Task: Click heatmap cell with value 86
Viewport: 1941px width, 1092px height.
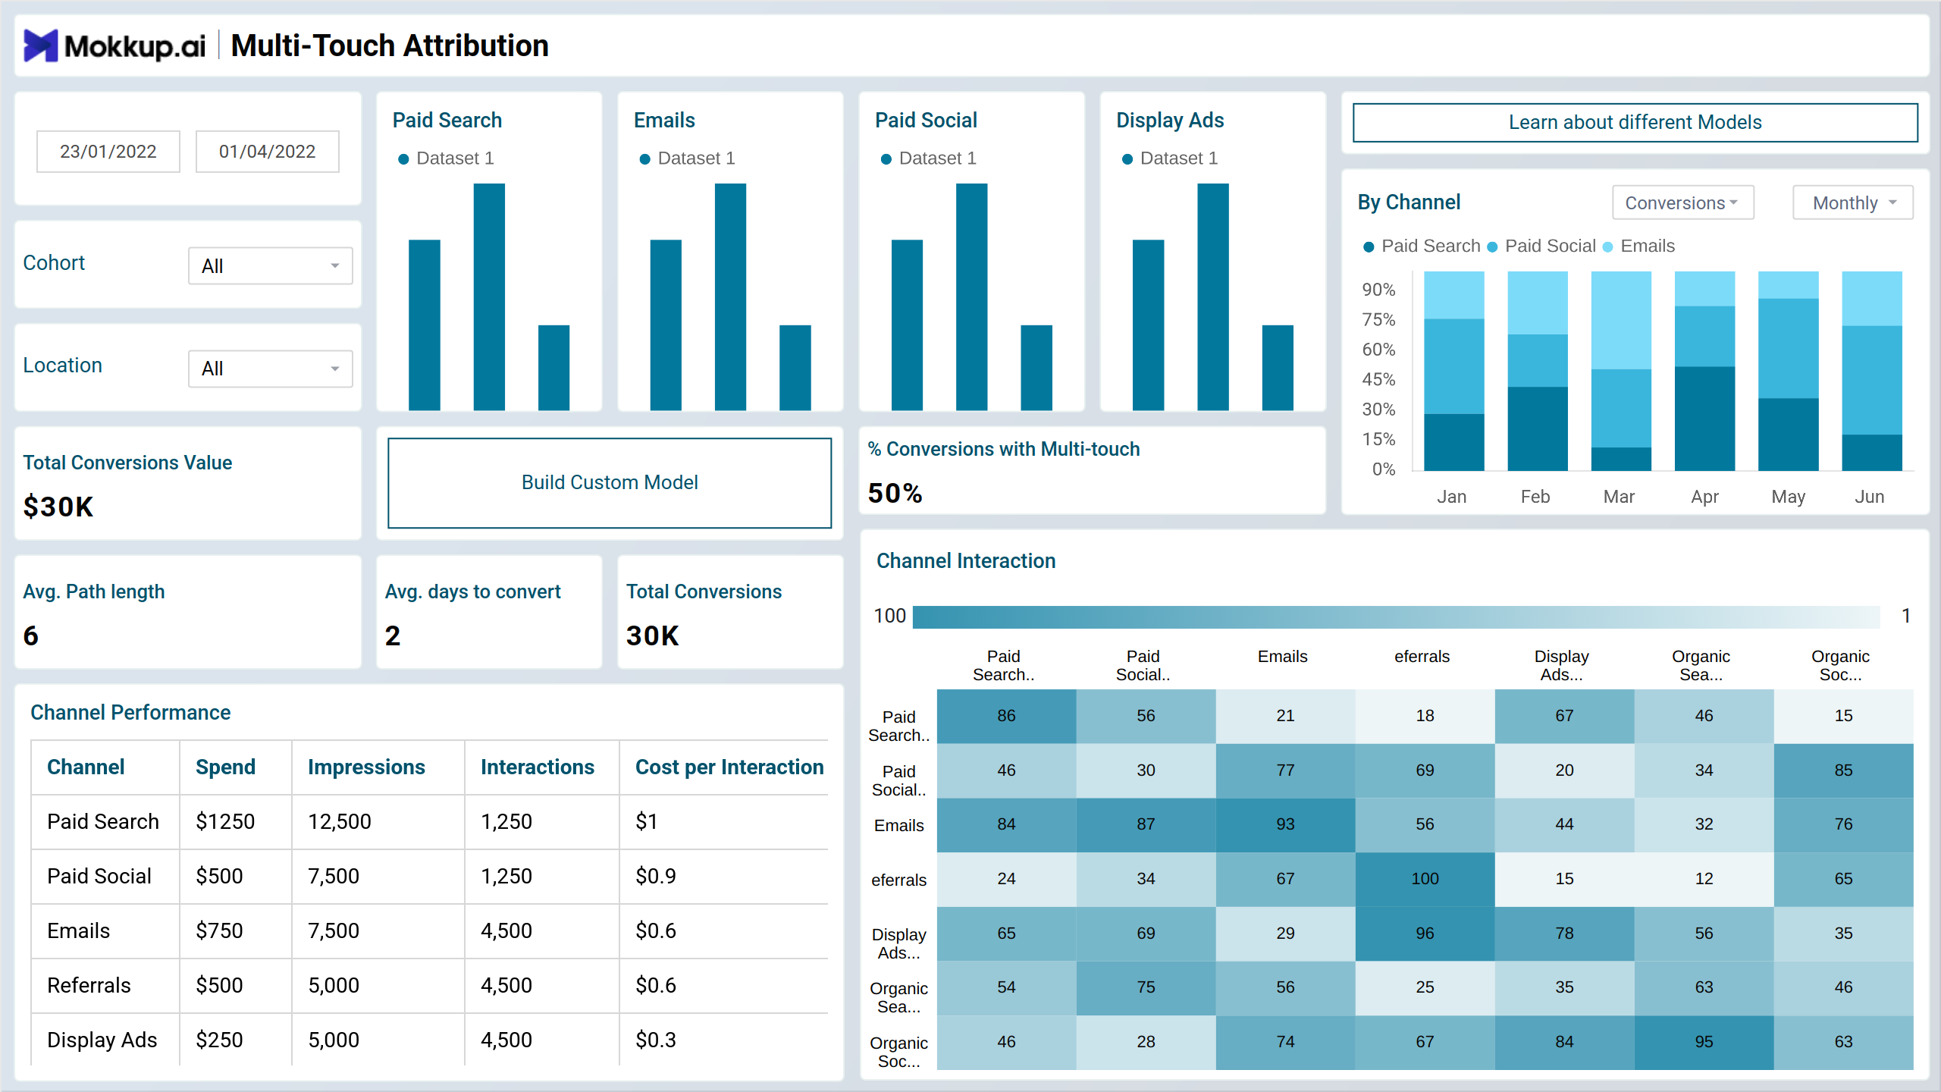Action: 1006,717
